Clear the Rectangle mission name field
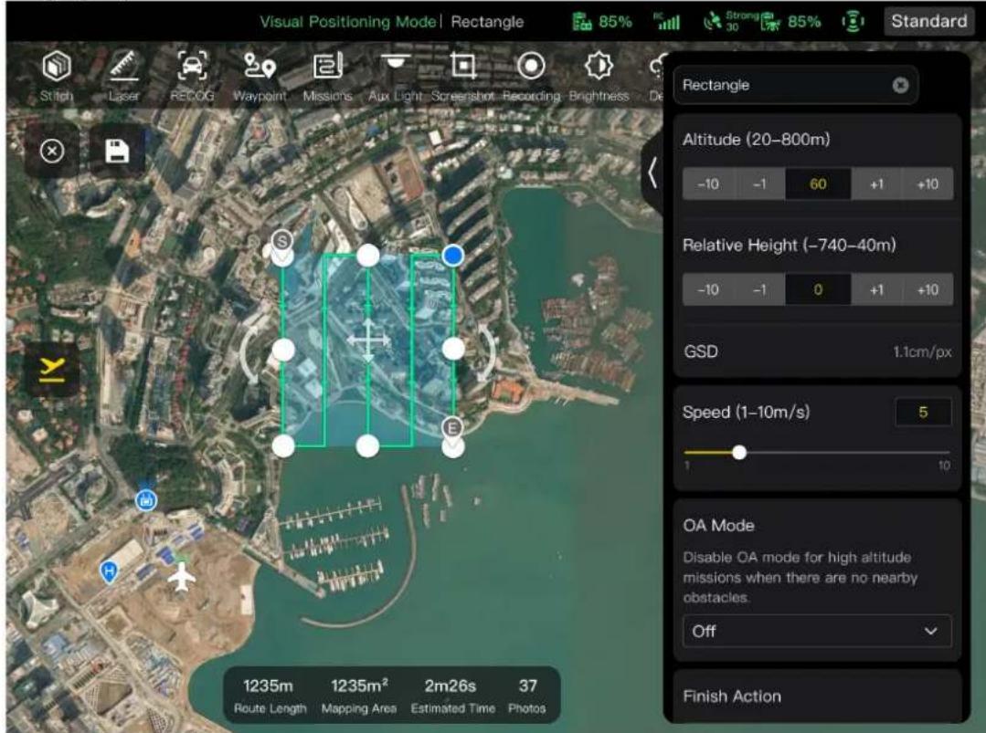Image resolution: width=986 pixels, height=733 pixels. coord(900,85)
